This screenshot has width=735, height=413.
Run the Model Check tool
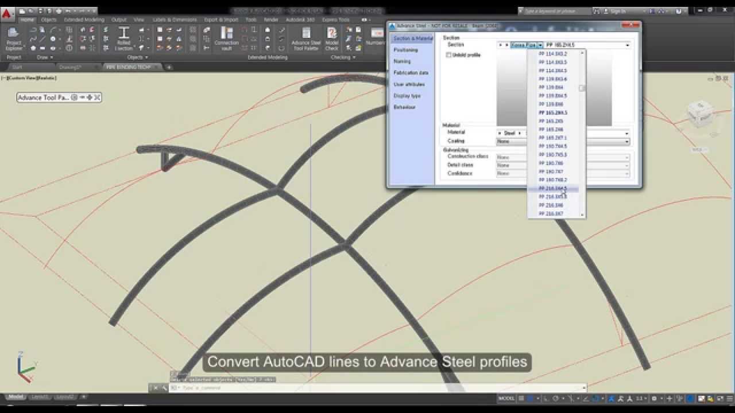click(x=332, y=38)
